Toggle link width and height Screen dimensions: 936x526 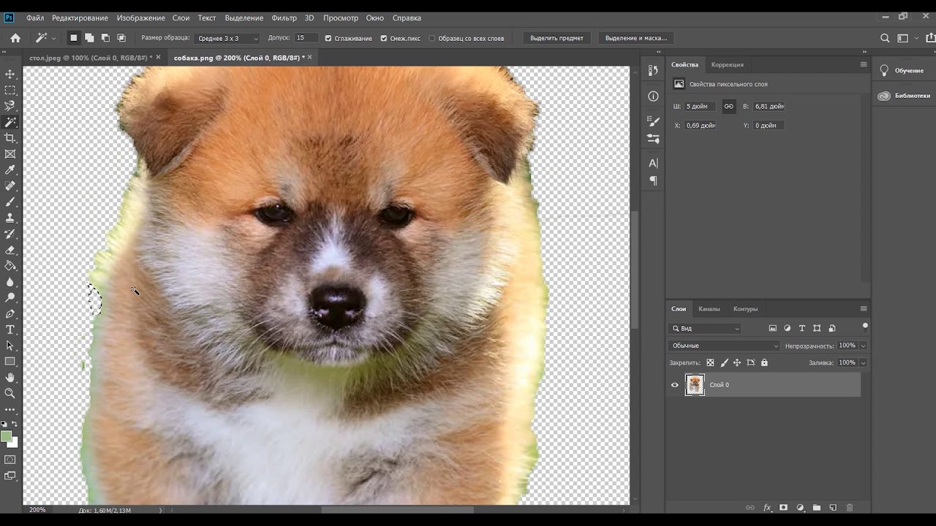pos(728,106)
